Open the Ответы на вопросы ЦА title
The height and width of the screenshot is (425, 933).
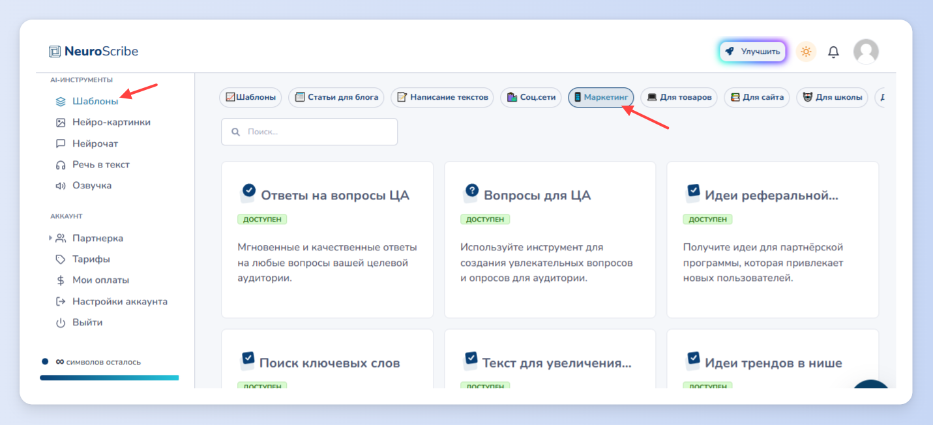coord(335,195)
